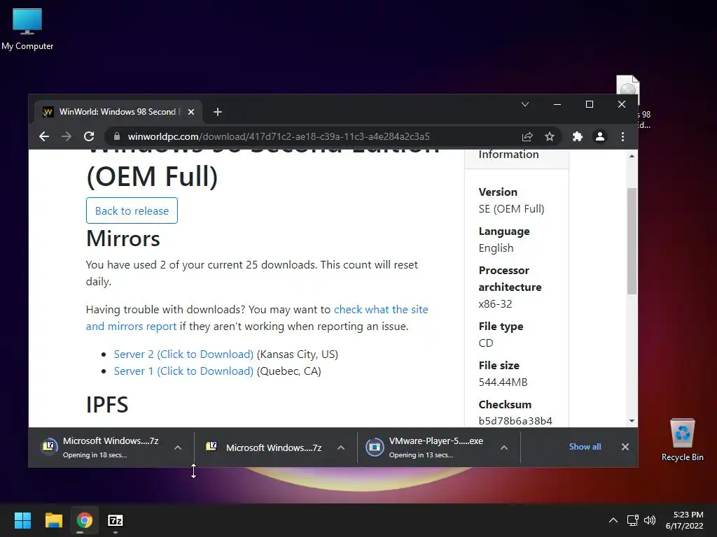The height and width of the screenshot is (537, 717).
Task: Click Show all downloads
Action: coord(585,447)
